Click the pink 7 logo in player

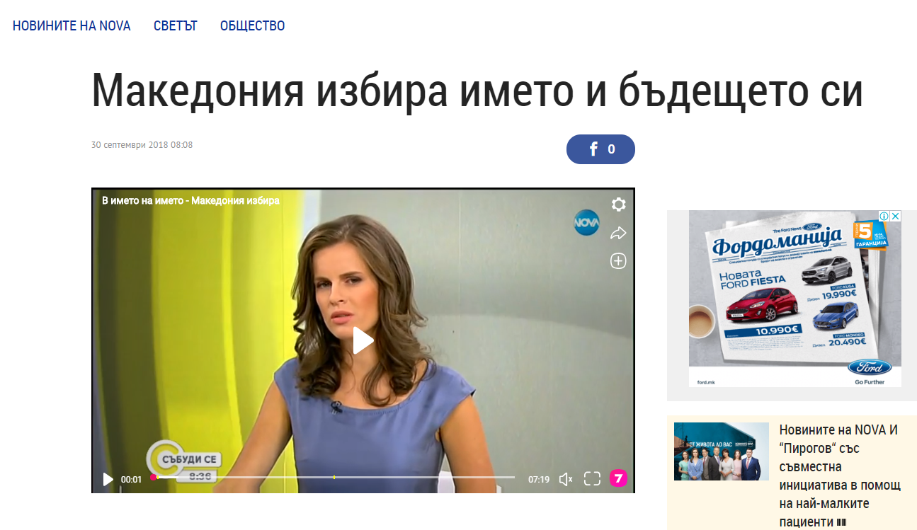tap(618, 479)
